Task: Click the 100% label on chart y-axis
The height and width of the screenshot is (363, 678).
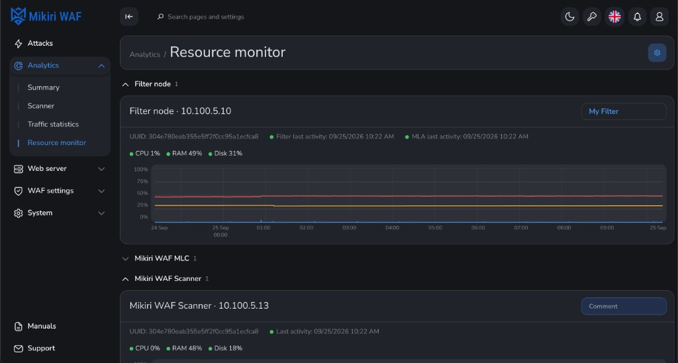Action: (x=140, y=170)
